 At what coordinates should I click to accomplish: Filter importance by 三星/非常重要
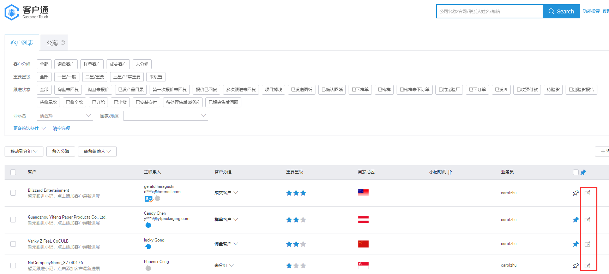click(x=127, y=77)
